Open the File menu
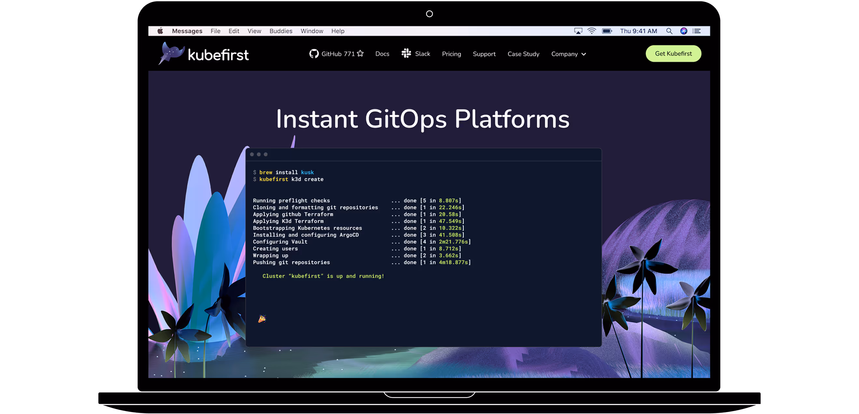Viewport: 859px width, 414px height. click(x=215, y=31)
